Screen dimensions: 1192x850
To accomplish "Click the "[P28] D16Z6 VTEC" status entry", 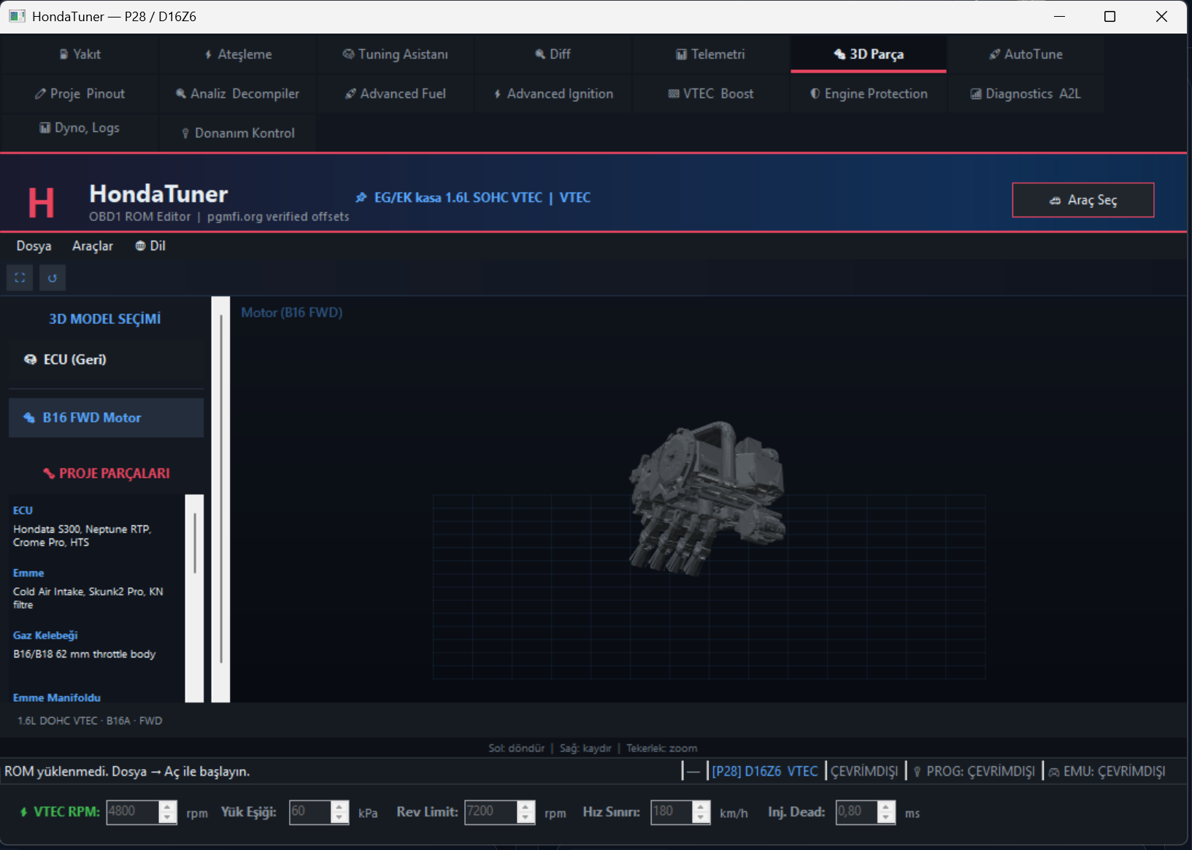I will click(x=765, y=771).
